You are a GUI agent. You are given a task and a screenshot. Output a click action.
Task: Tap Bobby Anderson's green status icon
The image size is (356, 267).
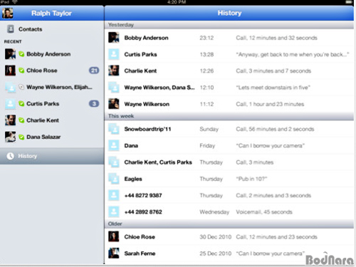[21, 54]
